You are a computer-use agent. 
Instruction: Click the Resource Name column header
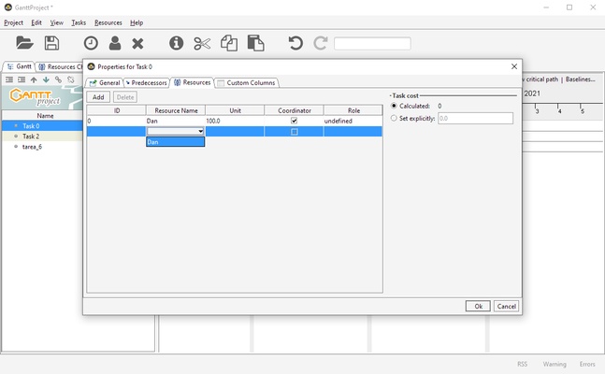176,110
